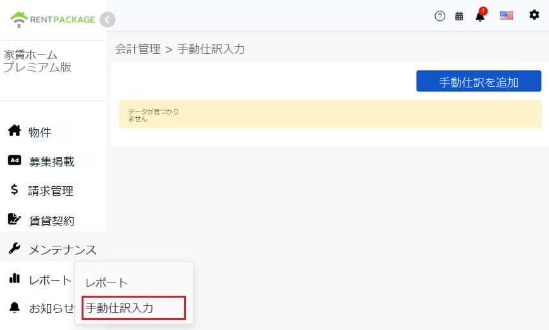Click 会計管理 in the breadcrumb
The height and width of the screenshot is (330, 549).
point(138,49)
